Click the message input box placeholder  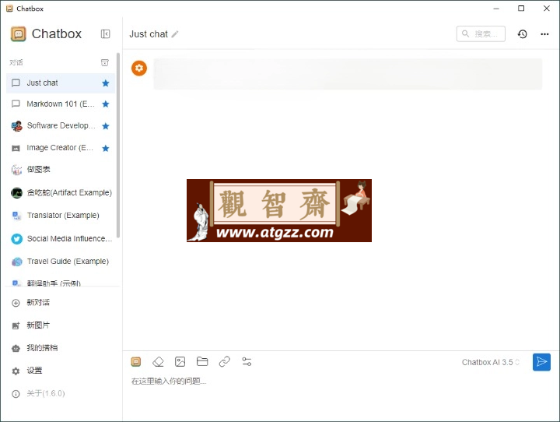pos(169,382)
